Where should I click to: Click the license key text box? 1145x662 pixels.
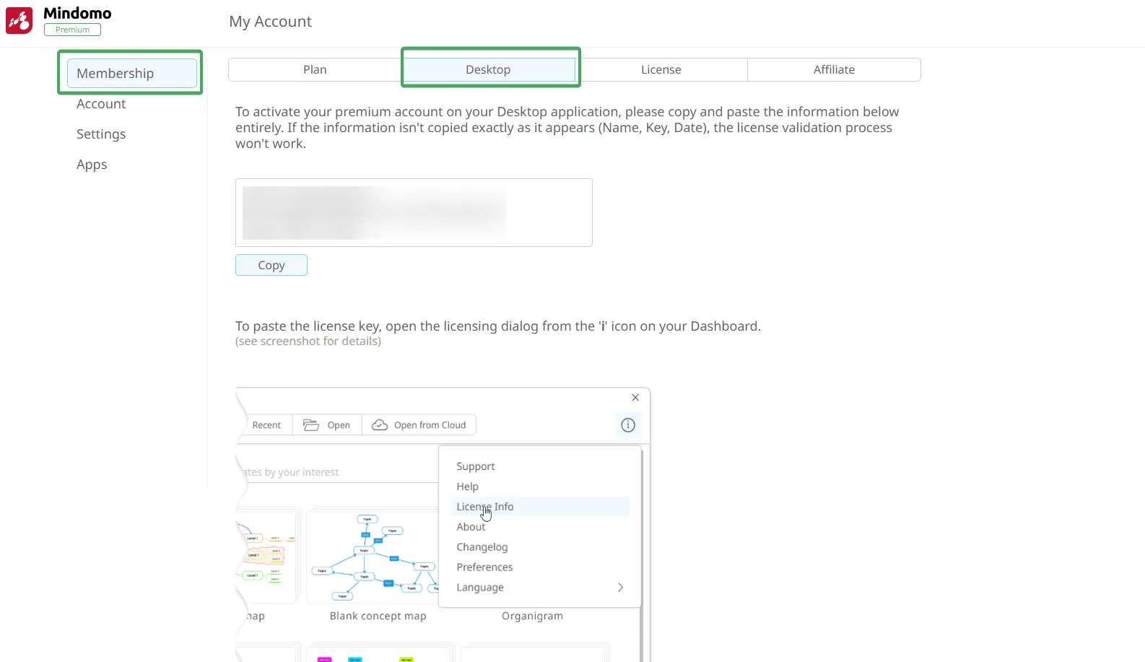point(414,213)
